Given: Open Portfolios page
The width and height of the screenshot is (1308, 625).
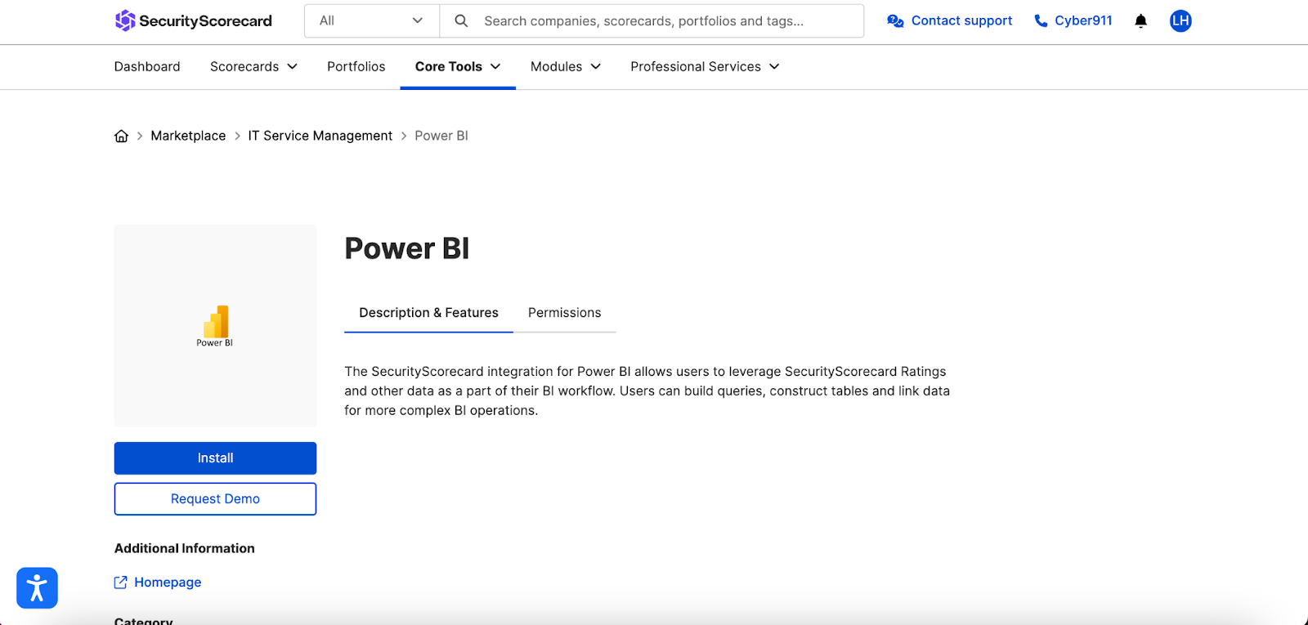Looking at the screenshot, I should 356,67.
